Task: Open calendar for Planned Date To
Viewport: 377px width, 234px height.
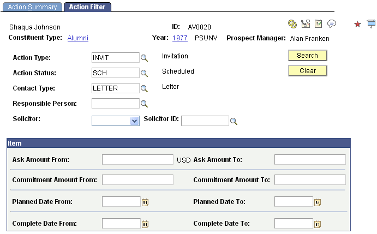Action: pyautogui.click(x=318, y=202)
